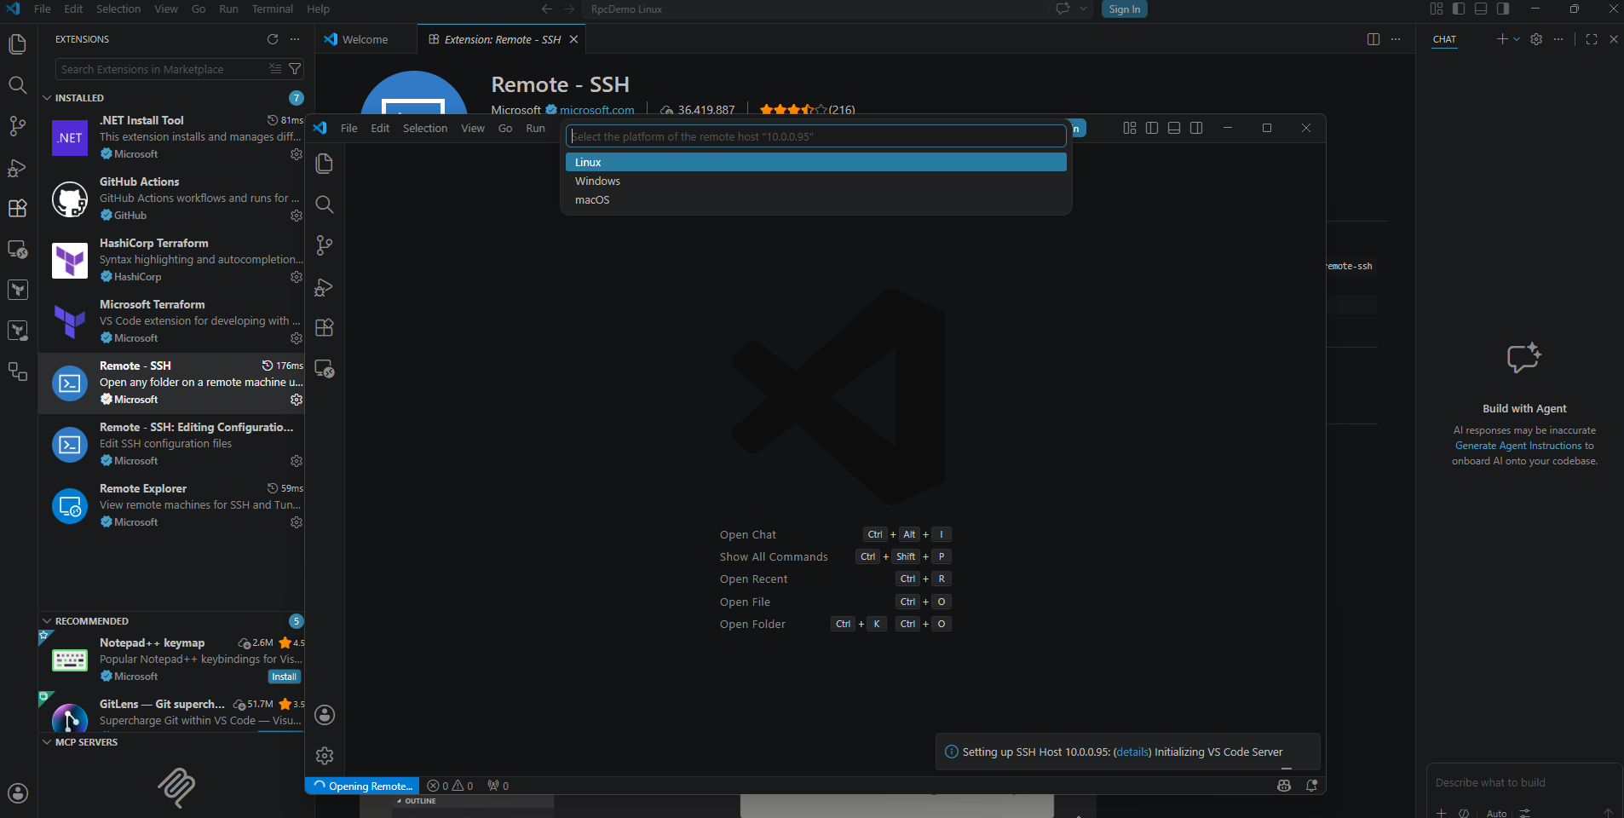Filter extensions with the funnel icon
The image size is (1624, 818).
[x=295, y=69]
